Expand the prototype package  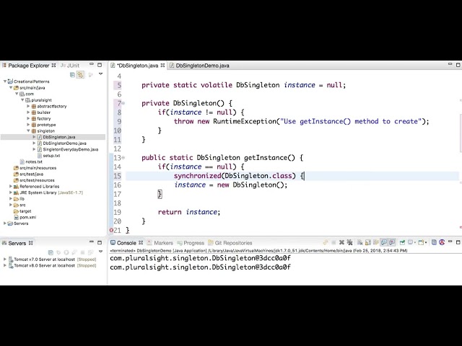pos(28,125)
